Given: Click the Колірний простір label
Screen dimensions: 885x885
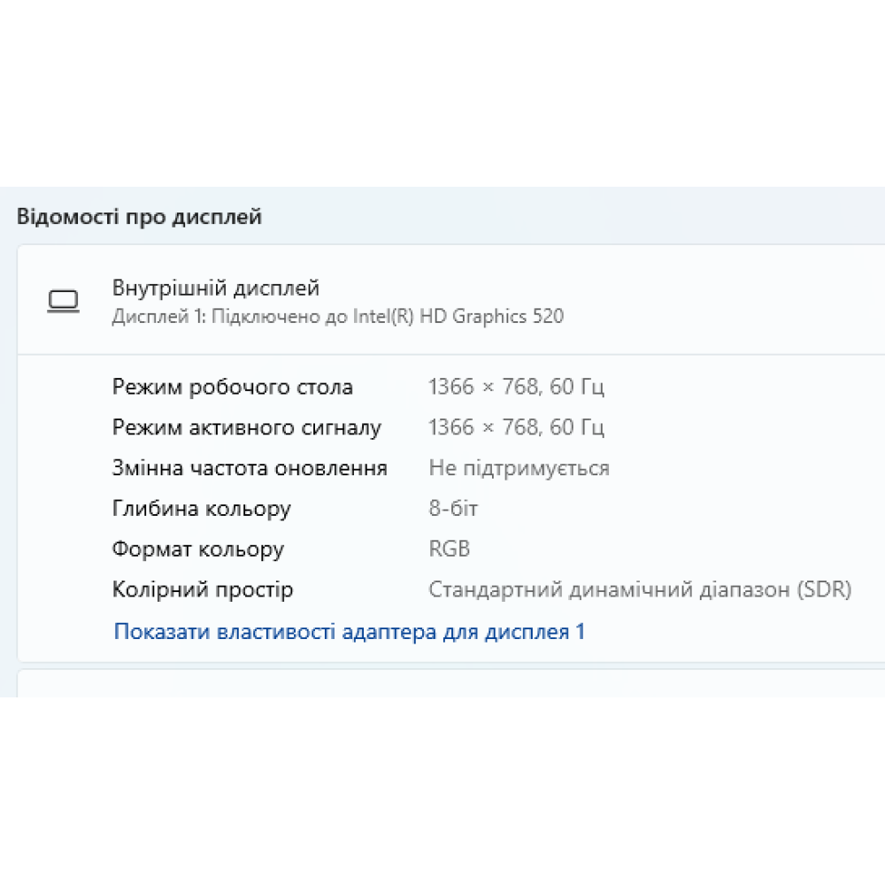Looking at the screenshot, I should pos(203,589).
